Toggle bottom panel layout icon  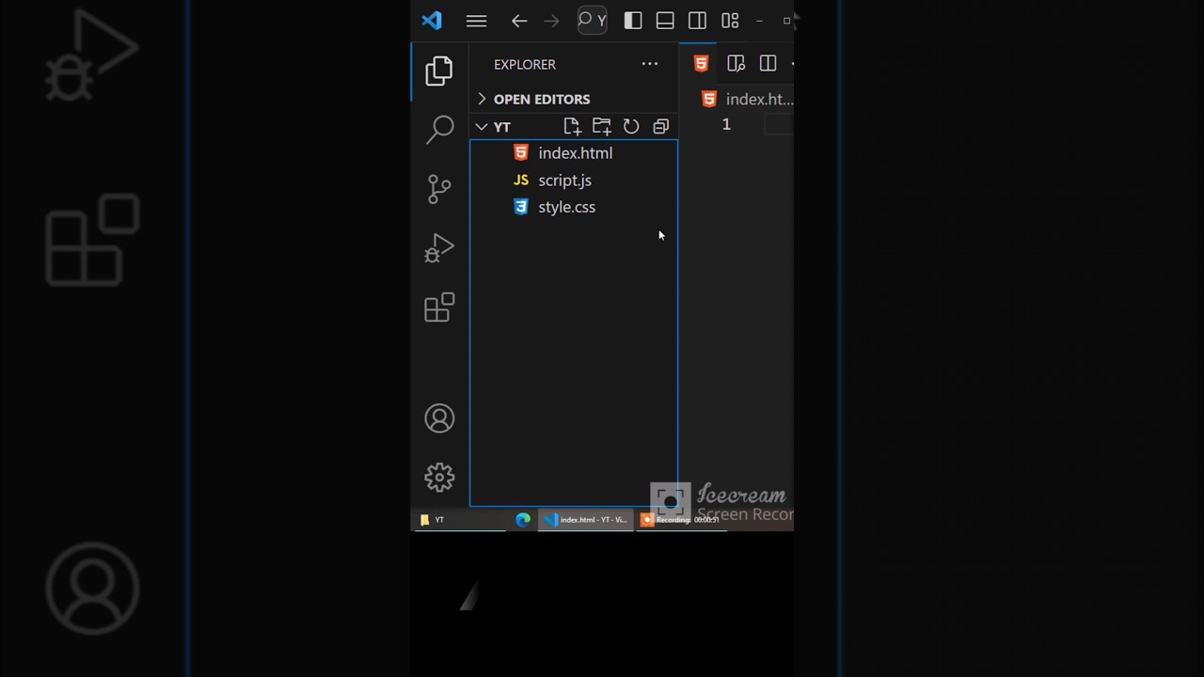click(x=665, y=21)
